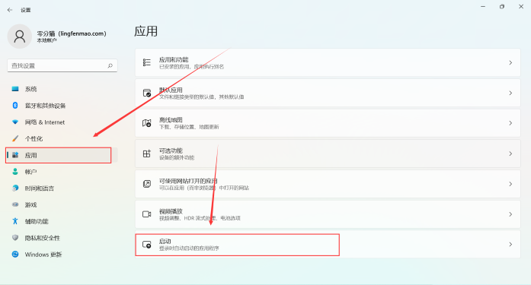Open 默认应用 via right chevron
531x285 pixels.
(510, 93)
